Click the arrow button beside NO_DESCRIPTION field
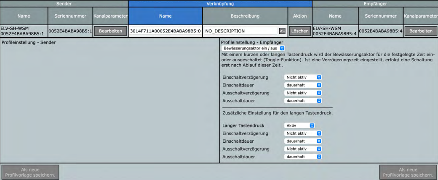Screen dimensions: 438x180 [282, 31]
